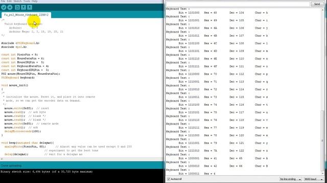Click the Done uploading status text
327x183 pixels.
pyautogui.click(x=11, y=166)
